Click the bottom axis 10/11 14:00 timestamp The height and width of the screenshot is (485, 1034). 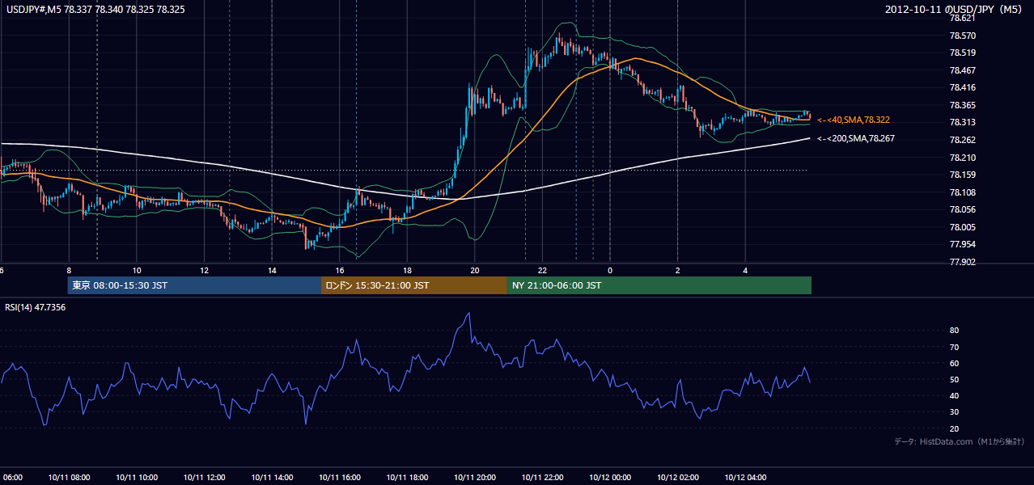pyautogui.click(x=272, y=477)
